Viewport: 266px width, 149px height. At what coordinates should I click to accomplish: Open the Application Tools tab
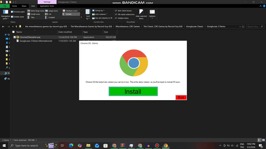click(x=47, y=6)
